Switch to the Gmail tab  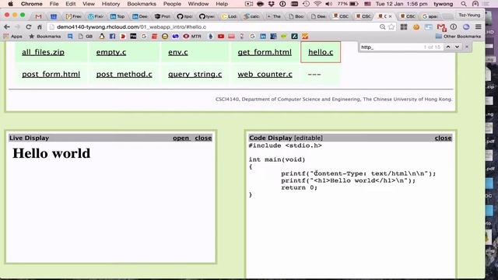(x=38, y=16)
